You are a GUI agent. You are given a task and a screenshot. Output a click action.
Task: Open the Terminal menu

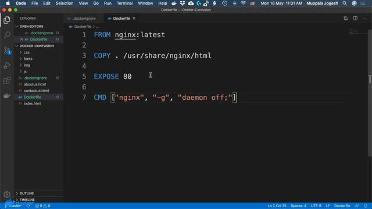[125, 3]
